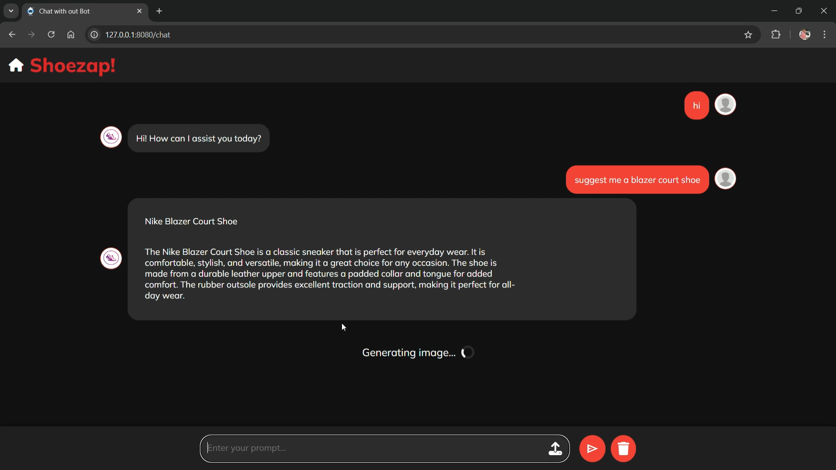
Task: Clear the chat with the trash button
Action: pyautogui.click(x=623, y=449)
